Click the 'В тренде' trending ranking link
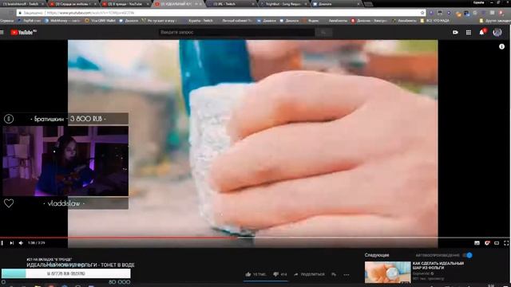 [x=50, y=259]
